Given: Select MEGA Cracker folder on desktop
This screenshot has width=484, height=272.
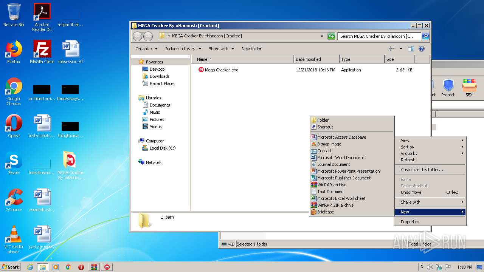Looking at the screenshot, I should coord(70,165).
